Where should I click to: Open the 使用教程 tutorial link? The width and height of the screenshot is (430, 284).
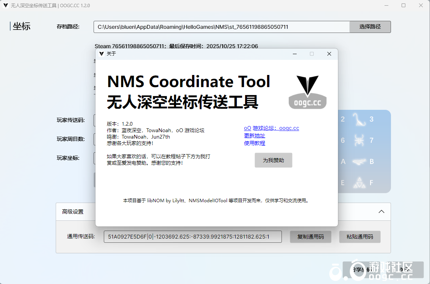254,143
